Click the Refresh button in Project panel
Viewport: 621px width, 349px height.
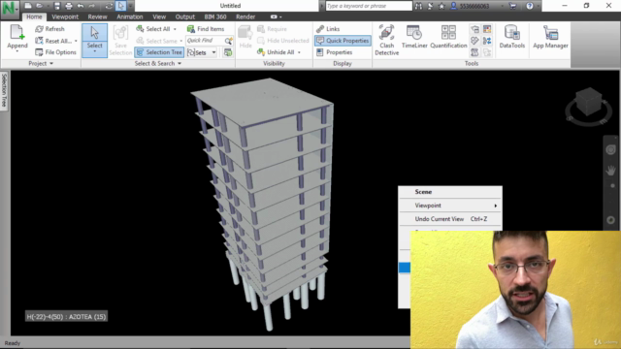pyautogui.click(x=49, y=29)
